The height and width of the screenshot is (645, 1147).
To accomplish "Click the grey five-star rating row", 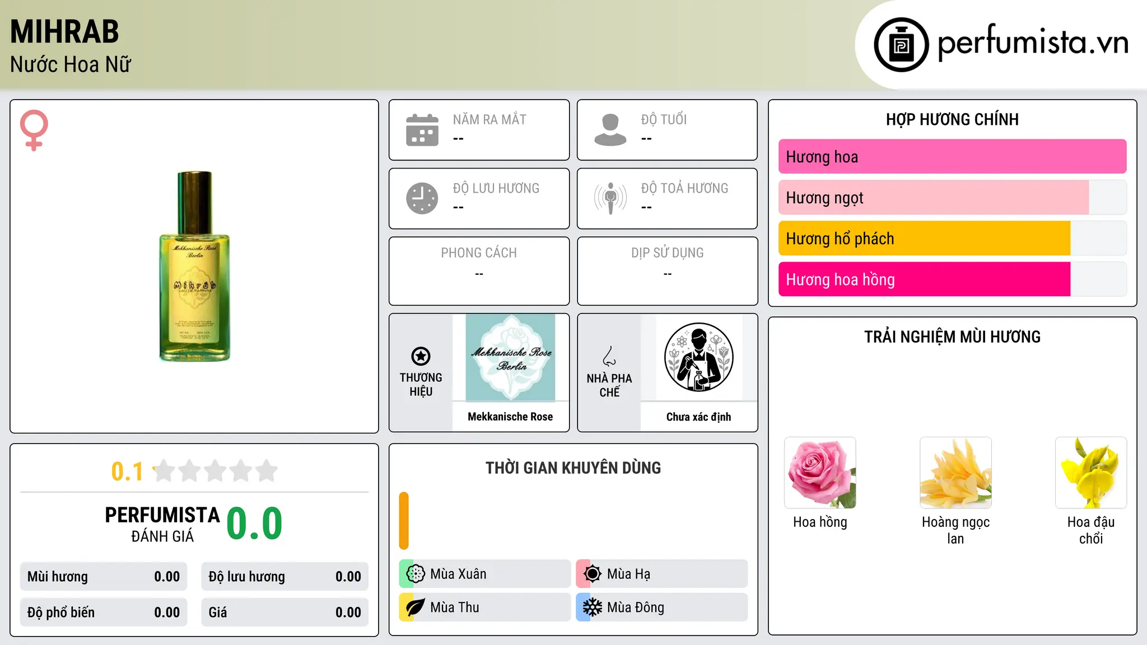I will pos(216,471).
